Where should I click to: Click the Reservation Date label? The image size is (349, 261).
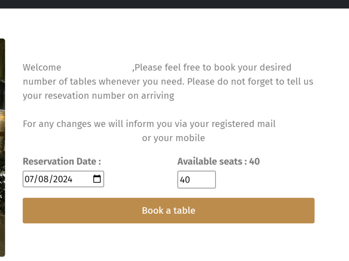(62, 161)
